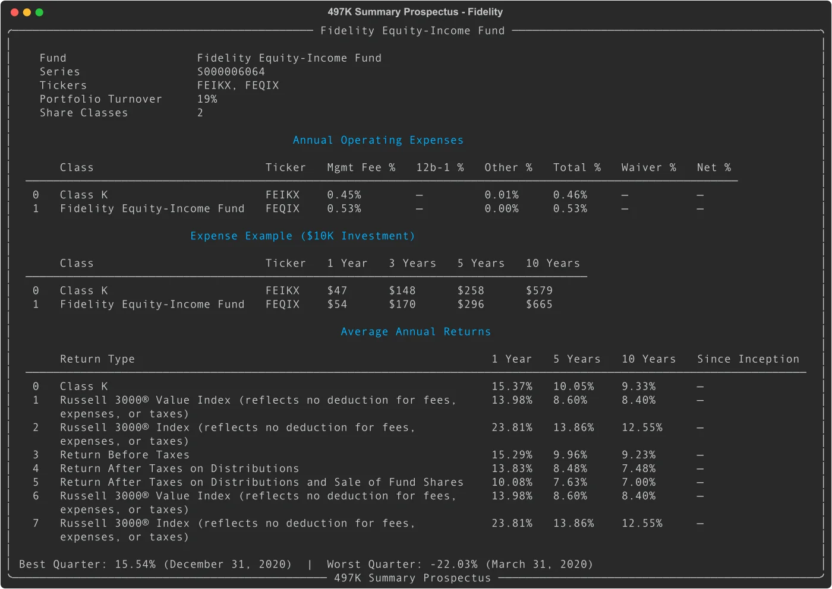The width and height of the screenshot is (832, 589).
Task: Click the 'Other %' column header
Action: click(508, 167)
